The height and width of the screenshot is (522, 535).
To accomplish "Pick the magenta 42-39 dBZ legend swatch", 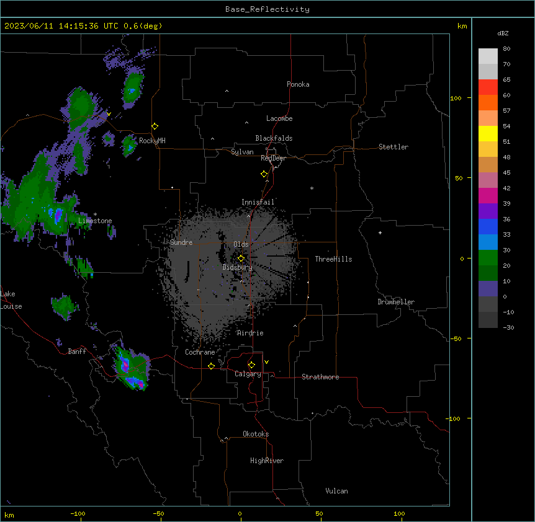I will 488,195.
